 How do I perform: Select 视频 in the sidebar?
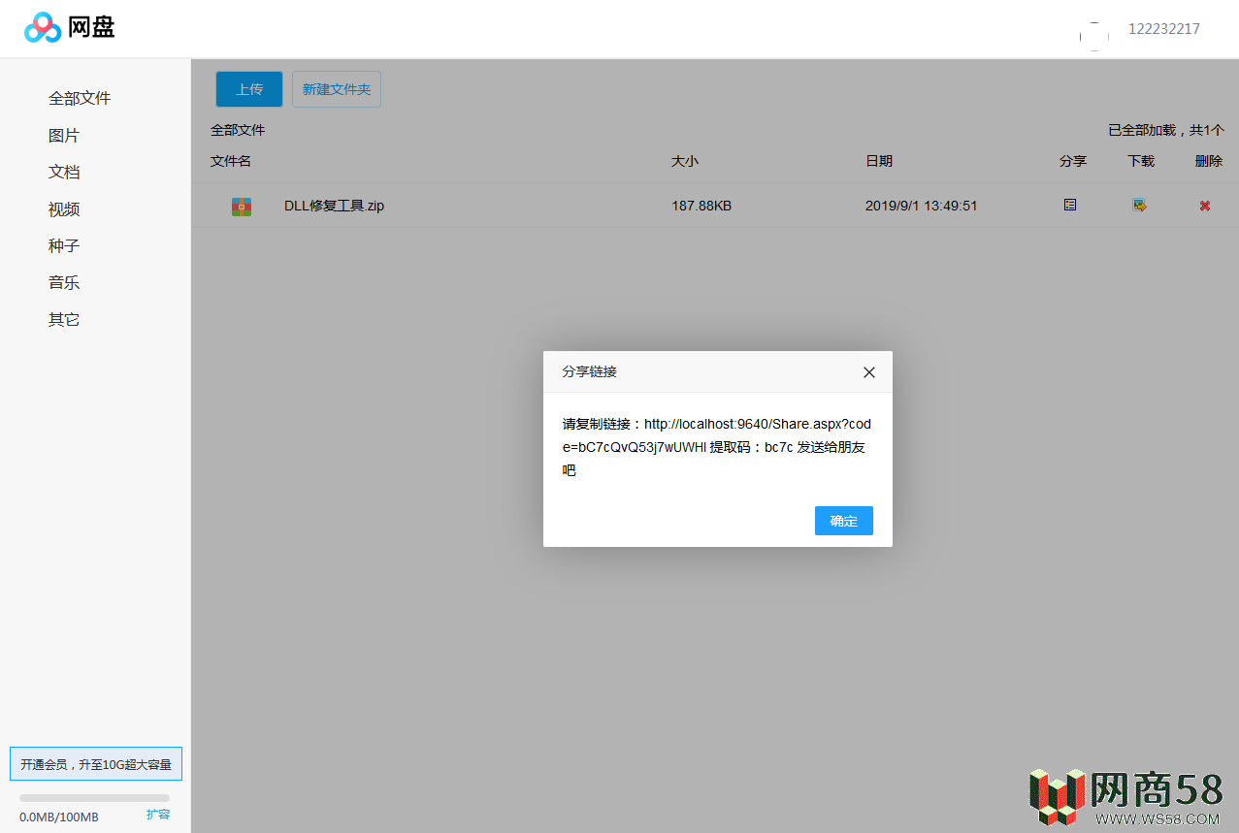coord(64,208)
